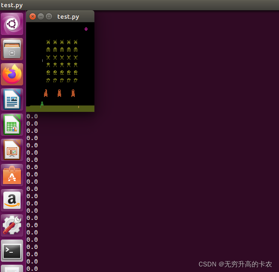Open LibreOffice Writer from the dock
Image resolution: width=279 pixels, height=272 pixels.
pos(12,99)
